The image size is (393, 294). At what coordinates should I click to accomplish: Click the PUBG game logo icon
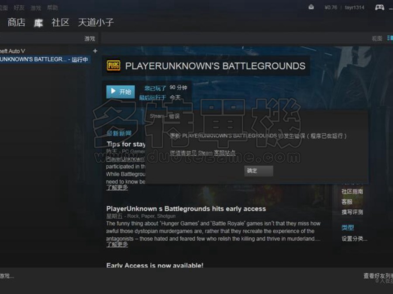(x=114, y=66)
